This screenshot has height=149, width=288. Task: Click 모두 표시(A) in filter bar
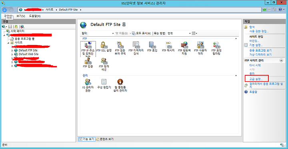click(x=142, y=33)
